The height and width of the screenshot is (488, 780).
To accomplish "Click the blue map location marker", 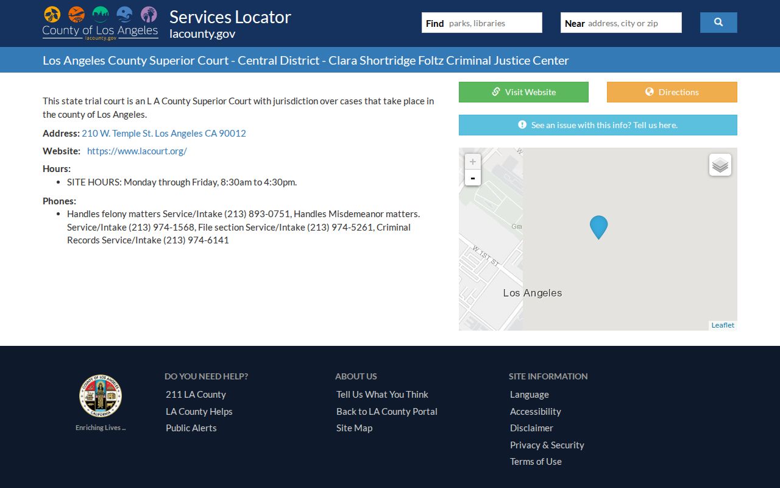I will (598, 227).
